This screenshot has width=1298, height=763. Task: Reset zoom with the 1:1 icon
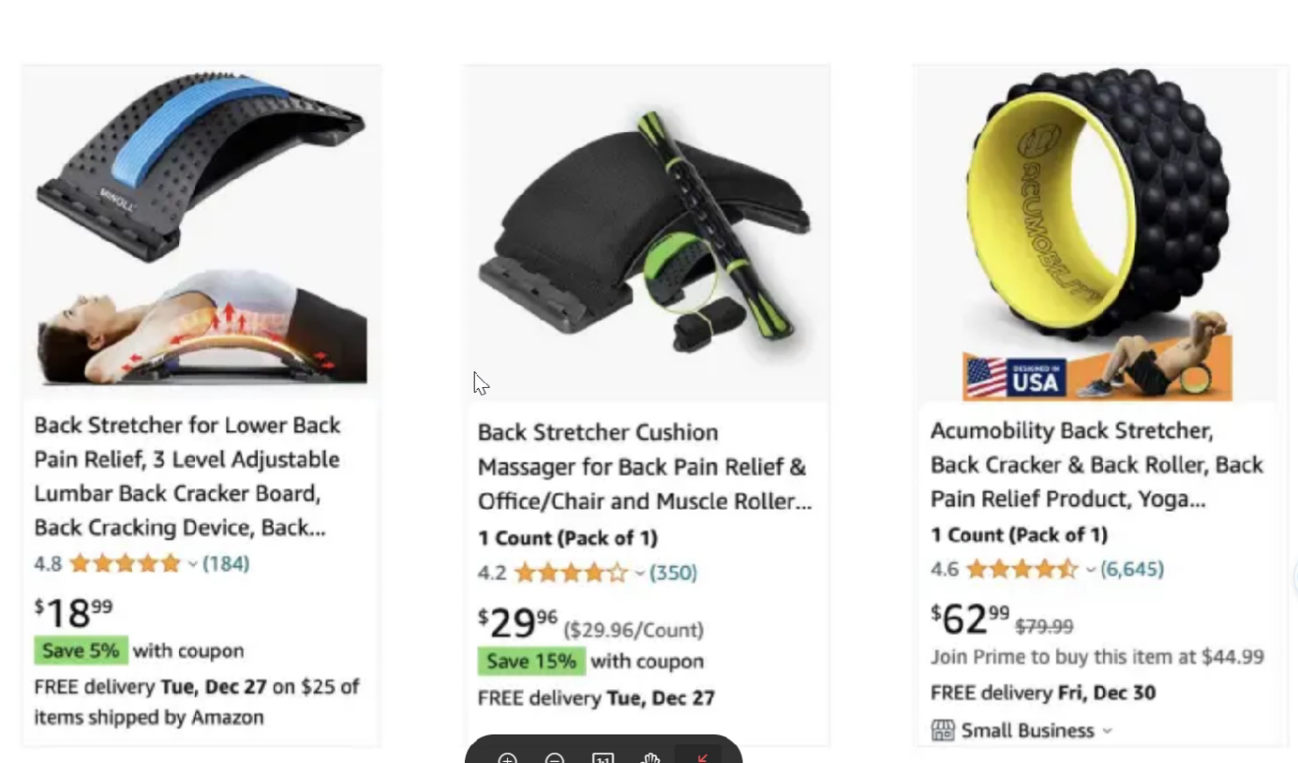pos(603,758)
